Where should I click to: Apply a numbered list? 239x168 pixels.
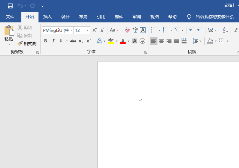[166, 30]
